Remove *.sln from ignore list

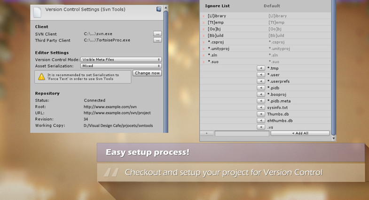point(204,55)
